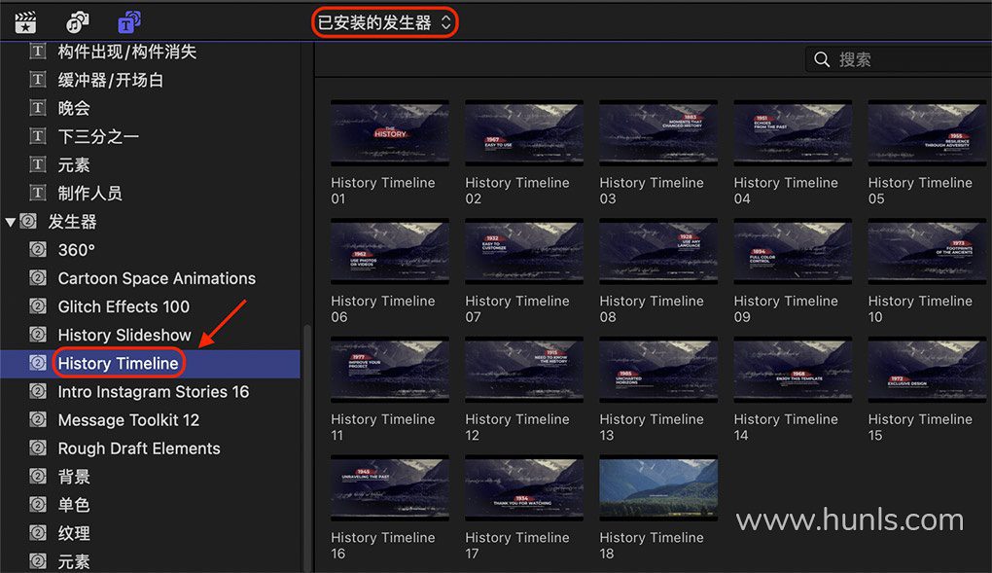Screen dimensions: 992x573
Task: Select History Timeline 13 thumbnail
Action: pyautogui.click(x=658, y=370)
